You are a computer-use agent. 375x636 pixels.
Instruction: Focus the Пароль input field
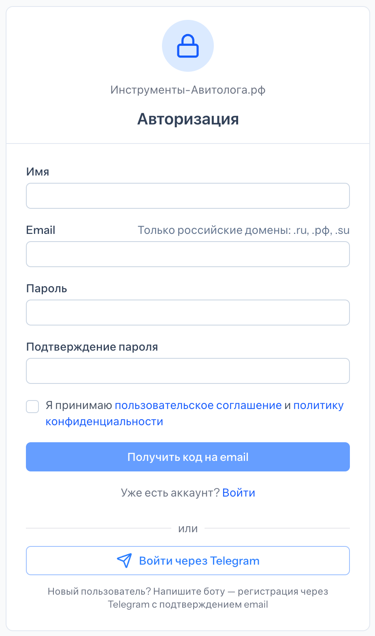pos(188,313)
